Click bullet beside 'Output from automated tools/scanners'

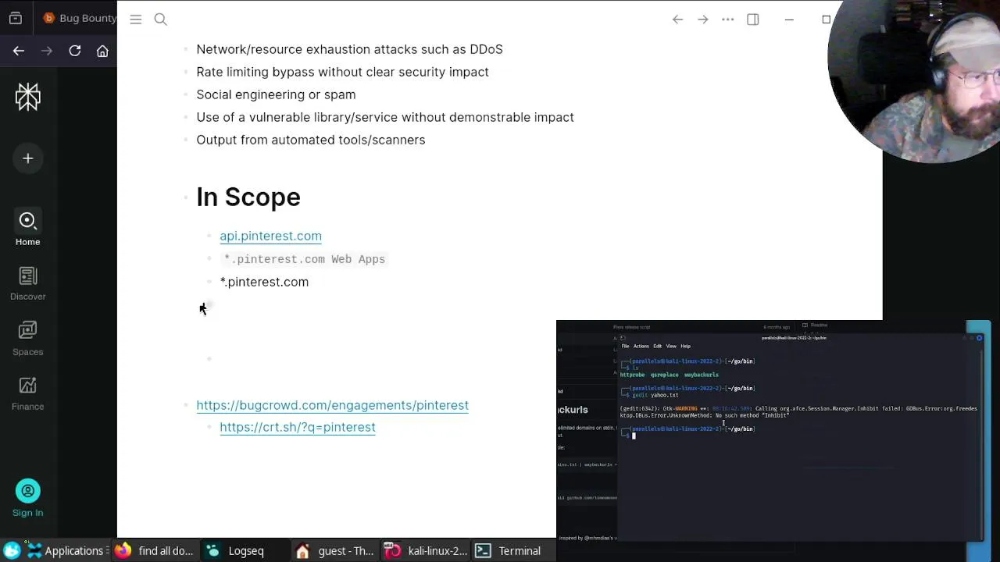pyautogui.click(x=186, y=140)
